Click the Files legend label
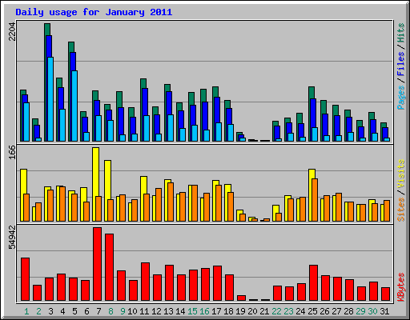The width and height of the screenshot is (410, 320). point(400,63)
